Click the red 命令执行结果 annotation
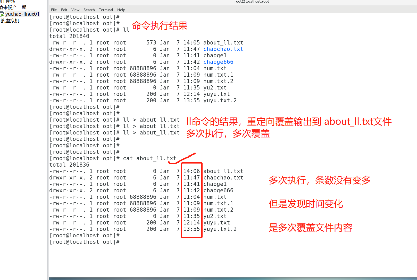417x280 pixels. [160, 26]
